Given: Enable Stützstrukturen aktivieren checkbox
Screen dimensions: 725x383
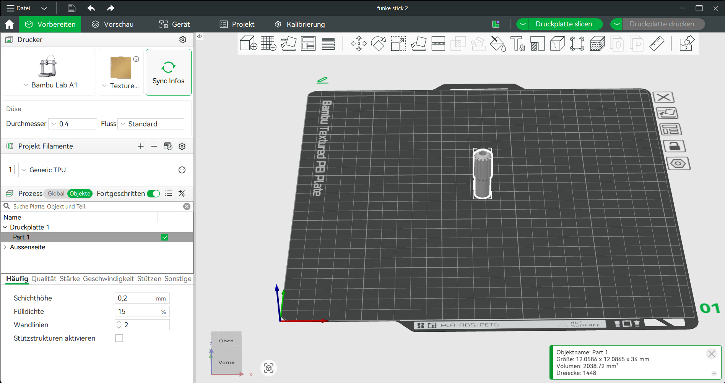Looking at the screenshot, I should (x=119, y=338).
